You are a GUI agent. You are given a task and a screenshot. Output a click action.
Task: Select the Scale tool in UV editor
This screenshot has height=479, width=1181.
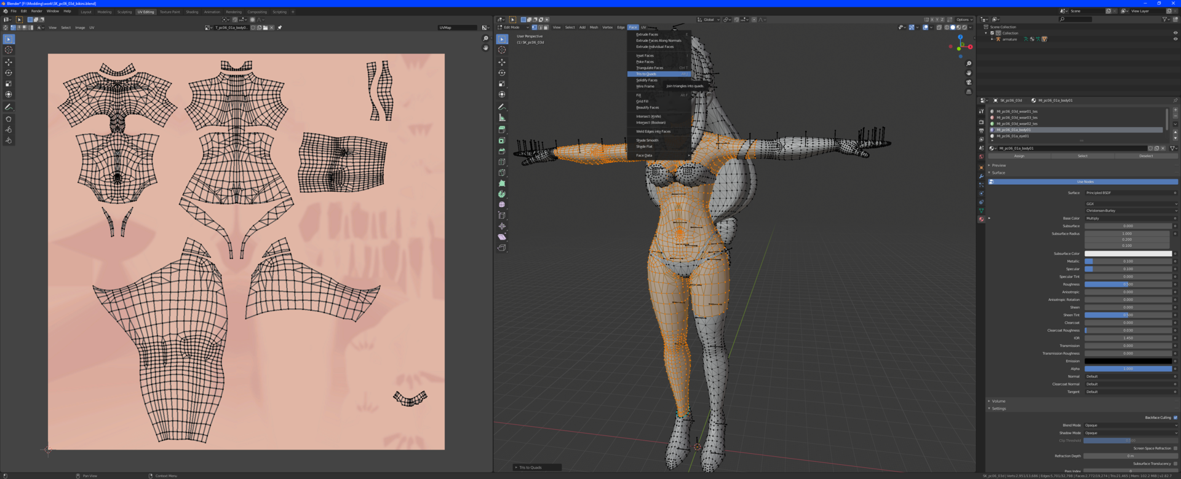[9, 84]
